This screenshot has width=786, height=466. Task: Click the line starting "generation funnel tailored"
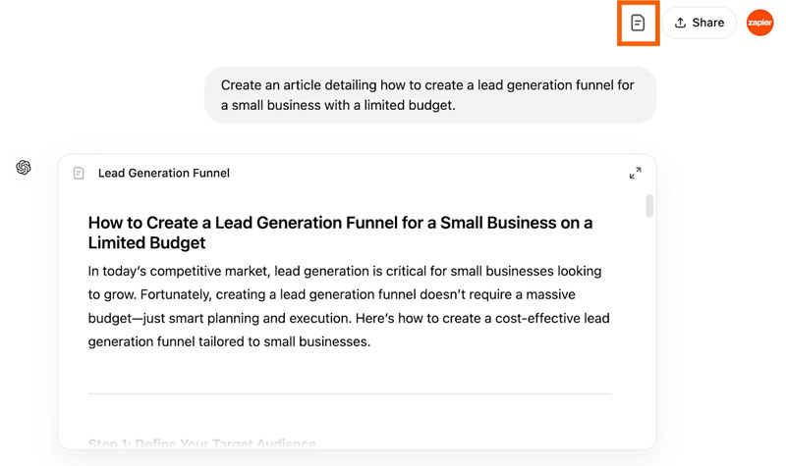click(x=228, y=342)
